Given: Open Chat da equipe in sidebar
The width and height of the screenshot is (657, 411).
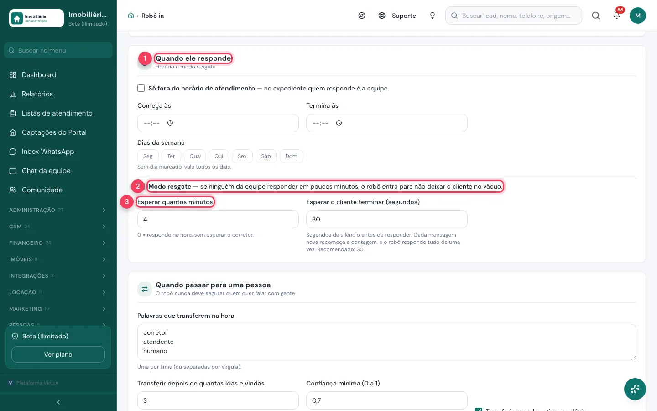Looking at the screenshot, I should 58,171.
